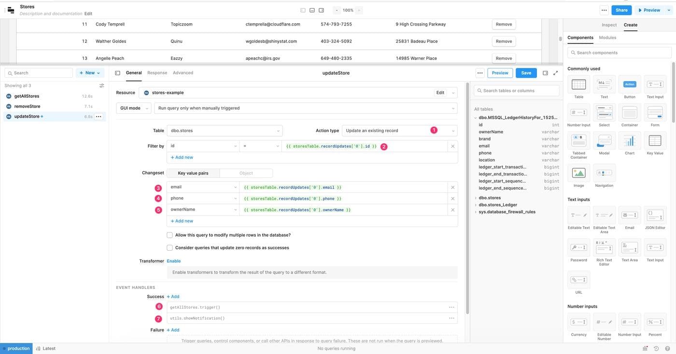The height and width of the screenshot is (354, 676).
Task: Enable modifying multiple rows checkbox
Action: (169, 235)
